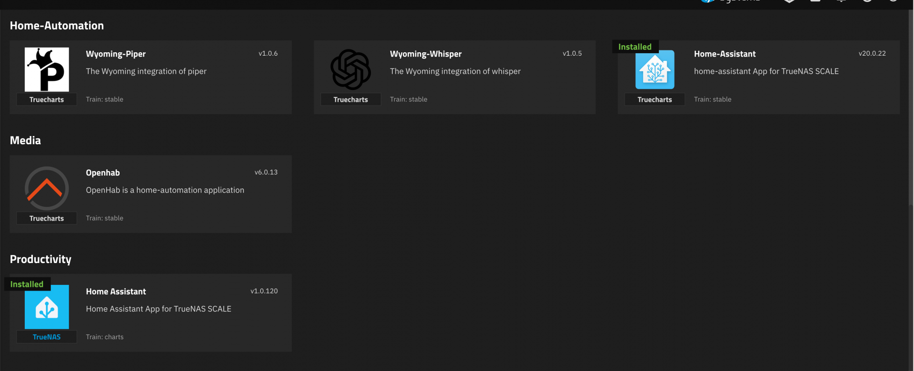Screen dimensions: 914x371
Task: Click the vertical page scrollbar
Action: click(911, 107)
